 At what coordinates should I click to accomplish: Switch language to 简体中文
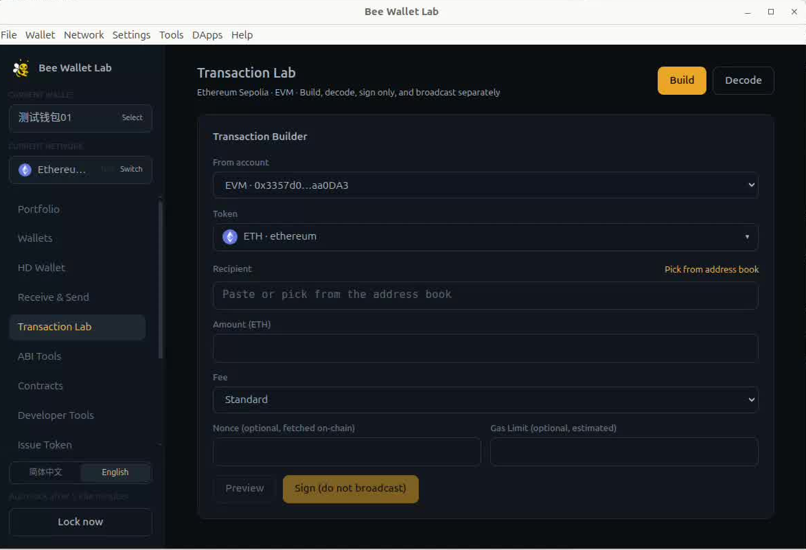click(45, 472)
